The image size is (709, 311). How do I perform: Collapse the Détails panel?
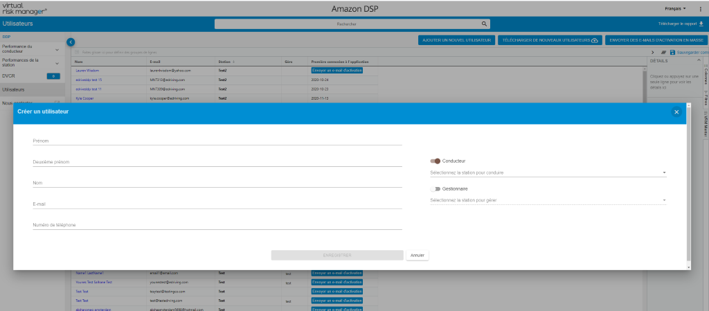coord(699,60)
